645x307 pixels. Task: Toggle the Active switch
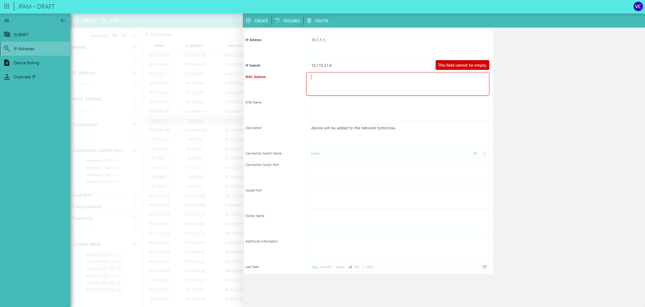[x=113, y=35]
